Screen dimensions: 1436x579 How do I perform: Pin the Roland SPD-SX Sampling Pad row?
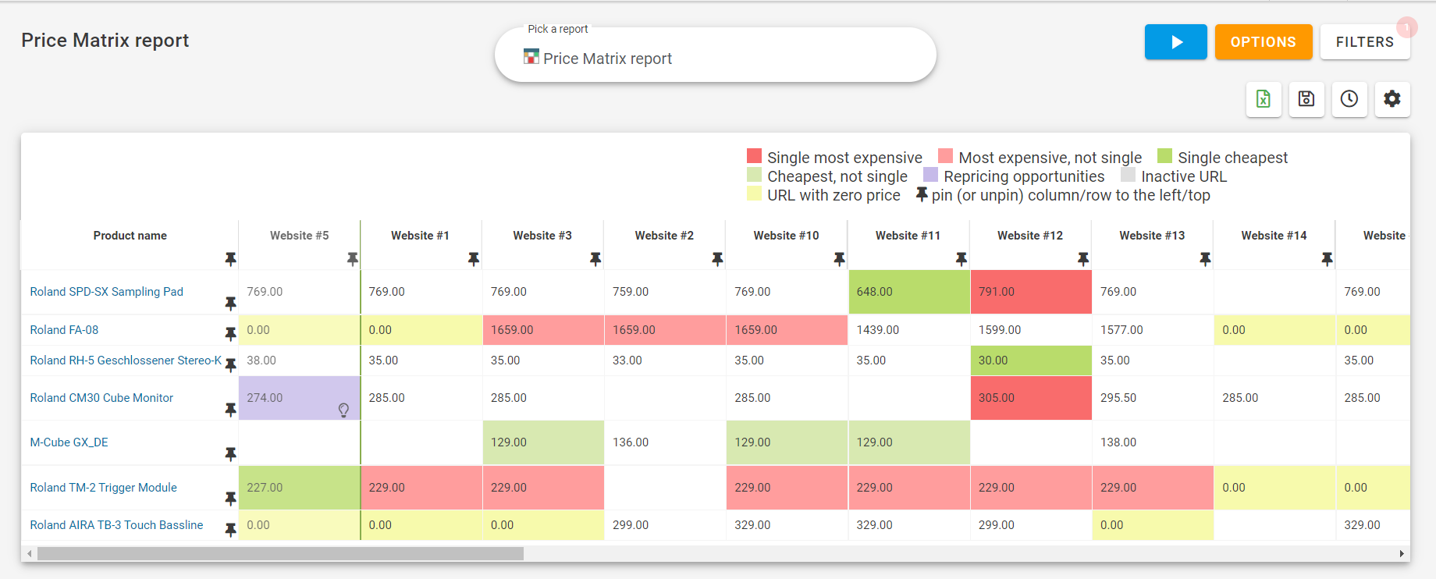pyautogui.click(x=230, y=303)
